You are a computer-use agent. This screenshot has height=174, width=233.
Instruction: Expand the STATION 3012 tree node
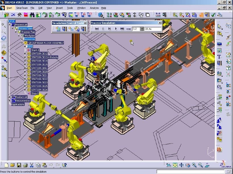click(25, 54)
